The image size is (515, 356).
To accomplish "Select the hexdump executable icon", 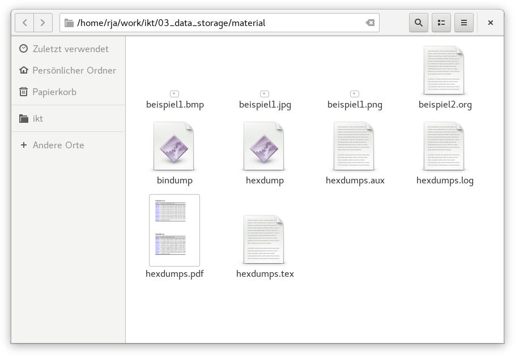I will (x=264, y=147).
